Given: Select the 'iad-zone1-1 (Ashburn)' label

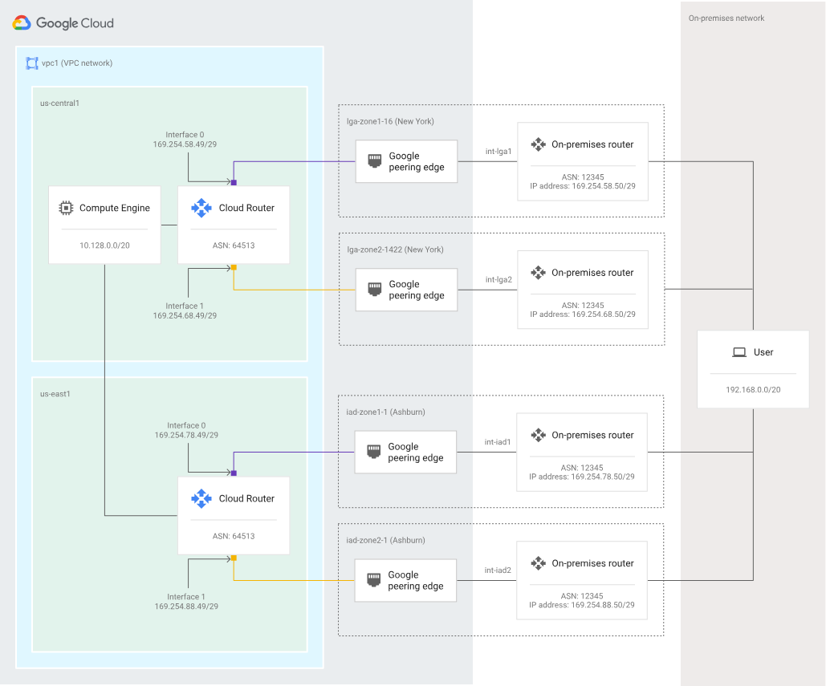Looking at the screenshot, I should 385,412.
